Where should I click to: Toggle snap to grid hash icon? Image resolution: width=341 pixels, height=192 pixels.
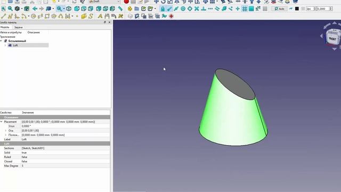pyautogui.click(x=245, y=9)
